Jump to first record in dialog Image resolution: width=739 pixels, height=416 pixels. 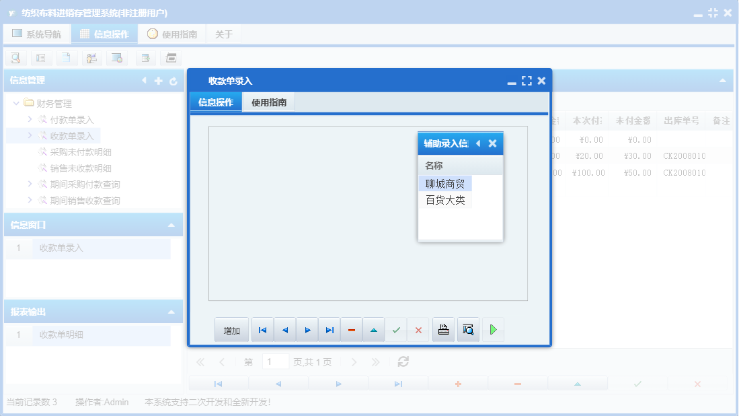coord(262,330)
